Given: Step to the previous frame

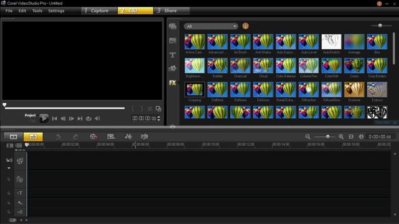Looking at the screenshot, I should (x=63, y=118).
